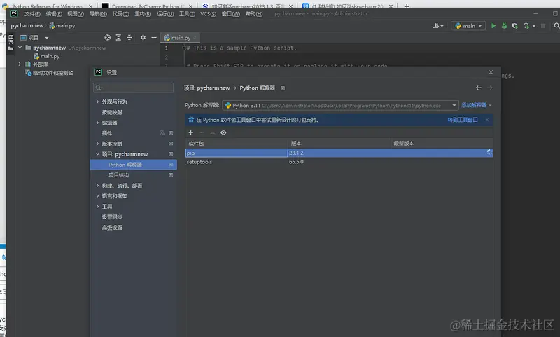Navigate back arrow in settings dialog
Image resolution: width=560 pixels, height=337 pixels.
click(479, 88)
